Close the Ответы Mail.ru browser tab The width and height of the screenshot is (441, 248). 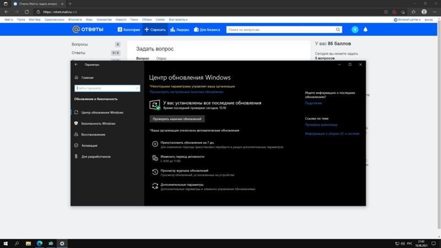tap(62, 4)
